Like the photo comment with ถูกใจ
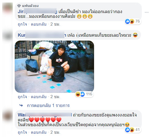Image resolution: width=149 pixels, height=137 pixels. 22,97
